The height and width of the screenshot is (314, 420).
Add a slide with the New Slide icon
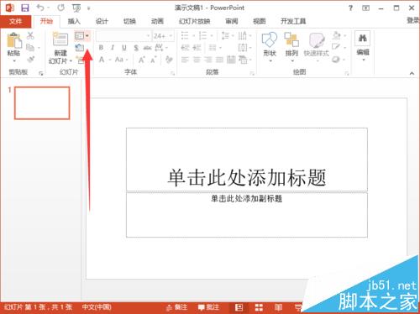click(60, 39)
